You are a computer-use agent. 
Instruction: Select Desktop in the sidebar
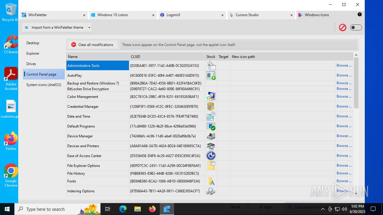click(44, 43)
